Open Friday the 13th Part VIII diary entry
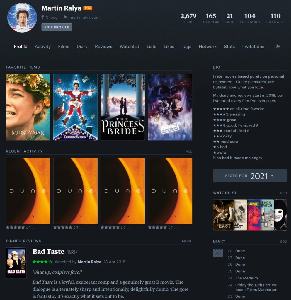Viewport: 291px width, 300px height. (x=257, y=287)
